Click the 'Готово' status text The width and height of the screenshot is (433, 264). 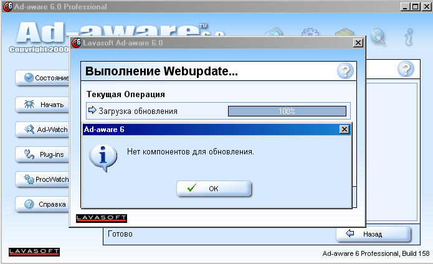pyautogui.click(x=120, y=234)
